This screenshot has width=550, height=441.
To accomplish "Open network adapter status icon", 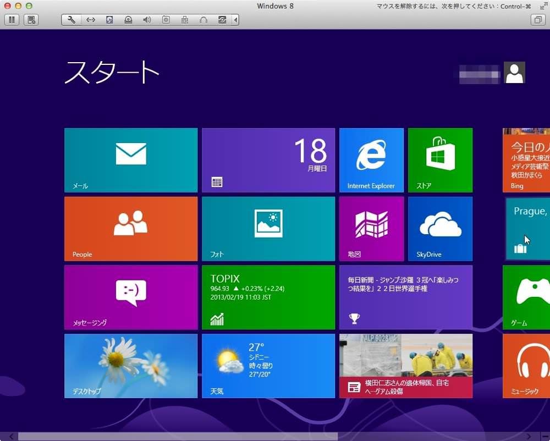I will tap(91, 20).
